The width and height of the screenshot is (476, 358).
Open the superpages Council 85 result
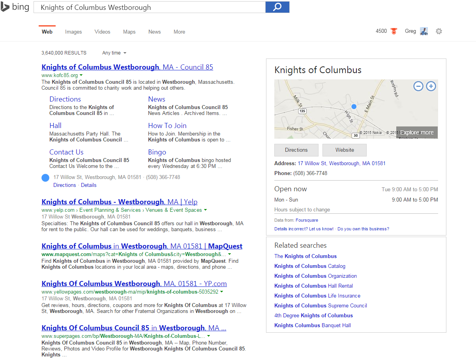[x=134, y=328]
